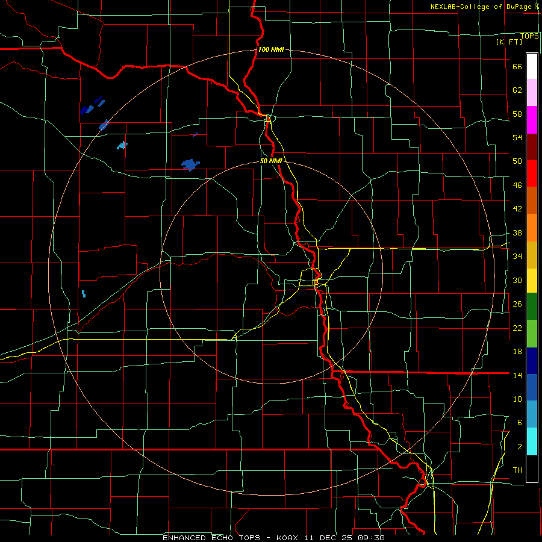Click the magenta 58 kft legend swatch

(532, 120)
